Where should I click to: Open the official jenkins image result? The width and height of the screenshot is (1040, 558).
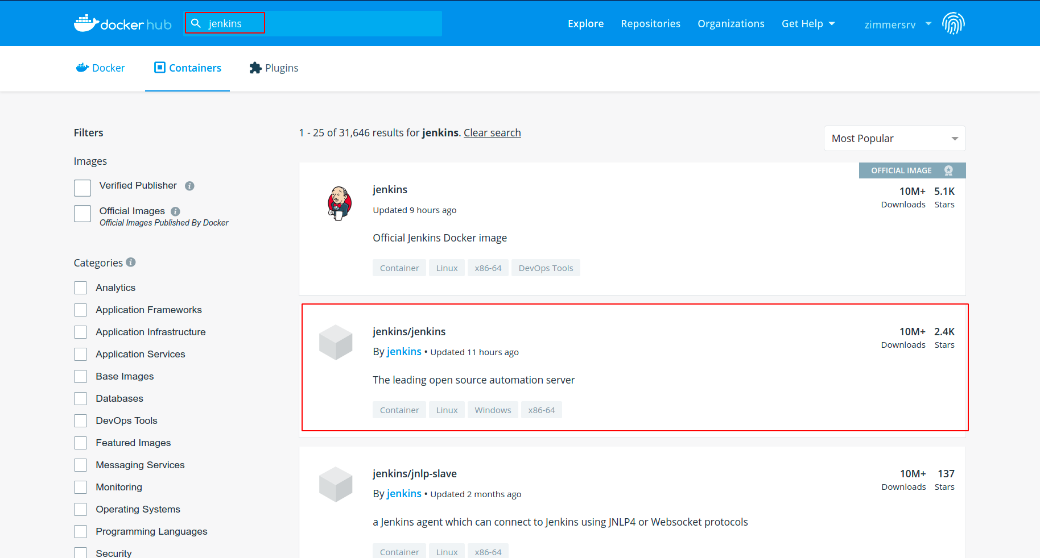390,190
